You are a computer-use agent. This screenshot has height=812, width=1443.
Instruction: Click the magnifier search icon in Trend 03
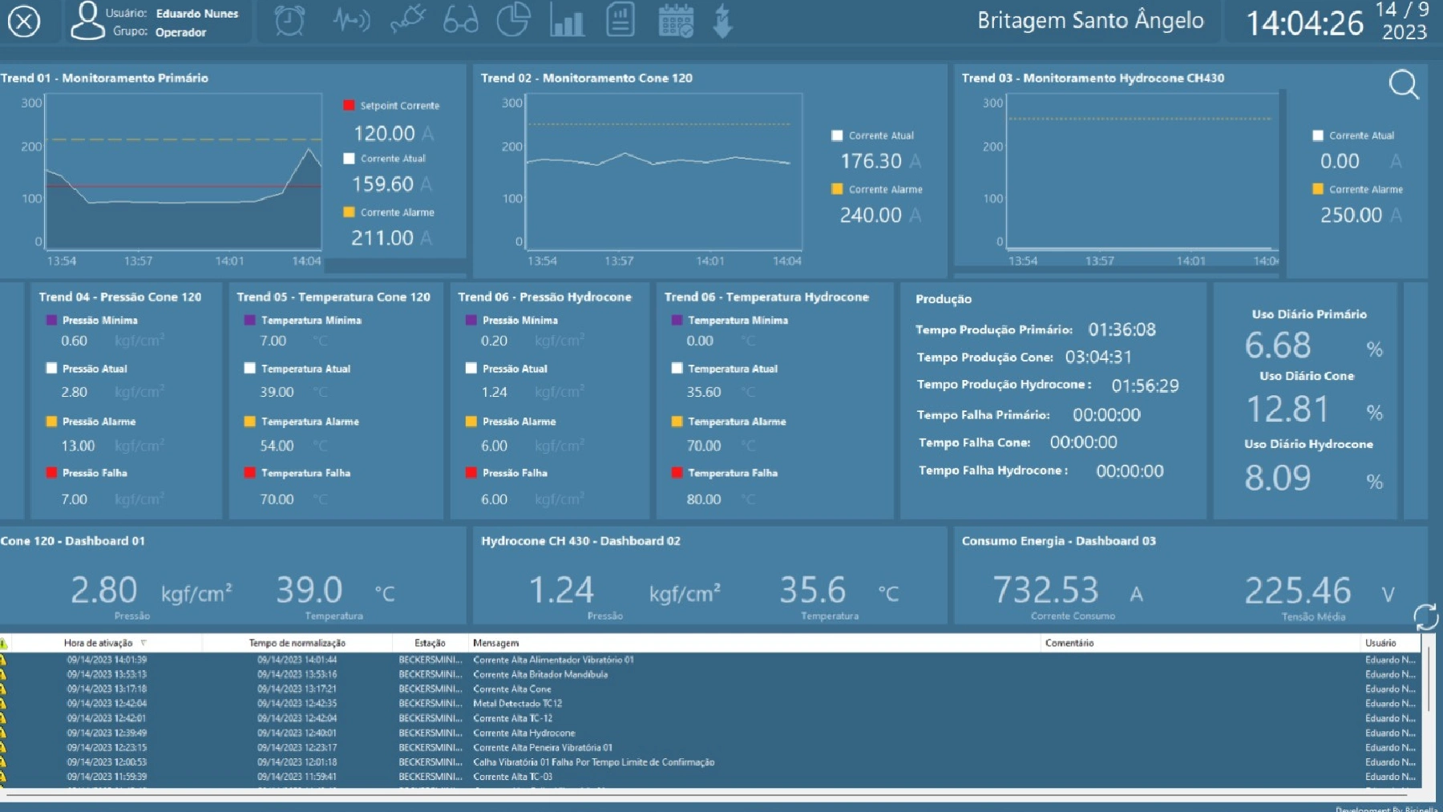coord(1404,84)
